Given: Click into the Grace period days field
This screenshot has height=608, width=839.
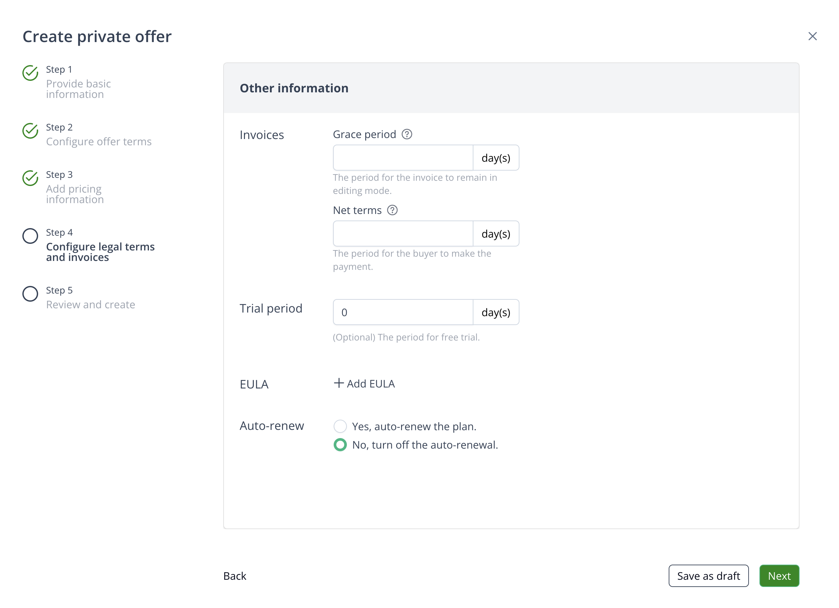Looking at the screenshot, I should [403, 158].
